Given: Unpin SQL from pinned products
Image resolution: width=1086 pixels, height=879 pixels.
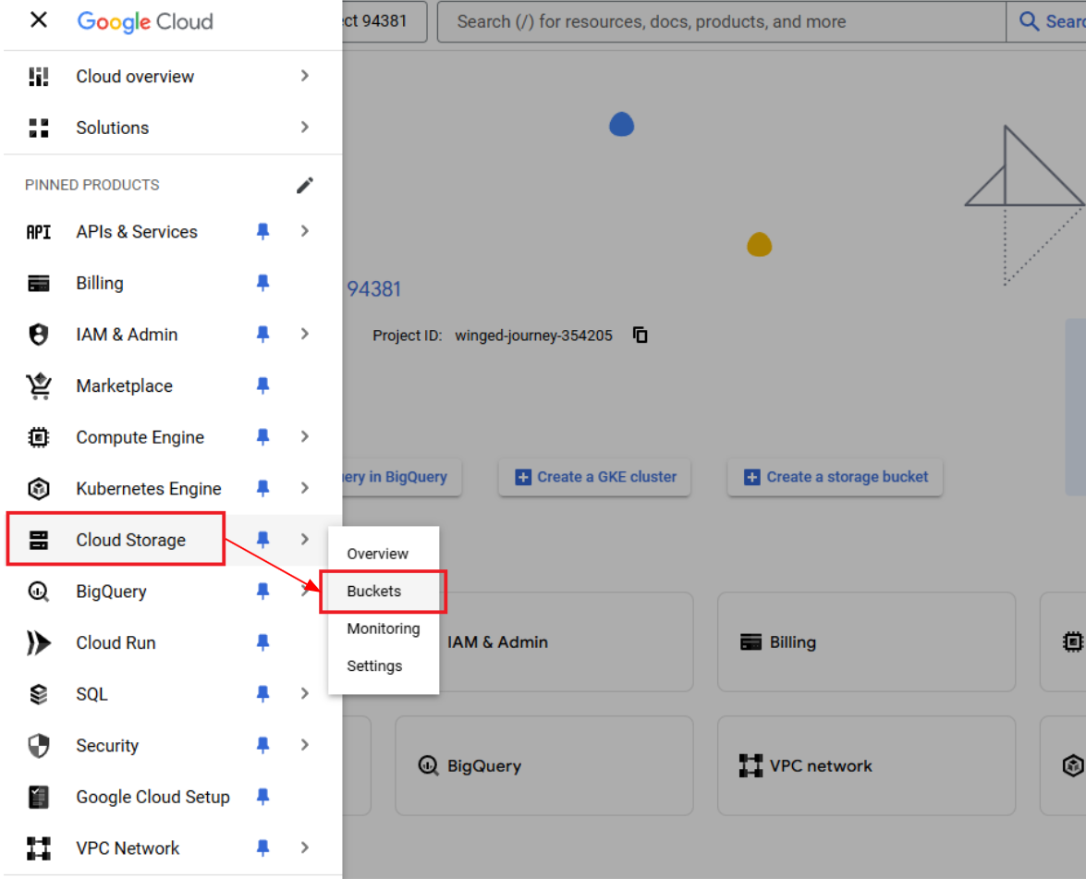Looking at the screenshot, I should coord(262,693).
